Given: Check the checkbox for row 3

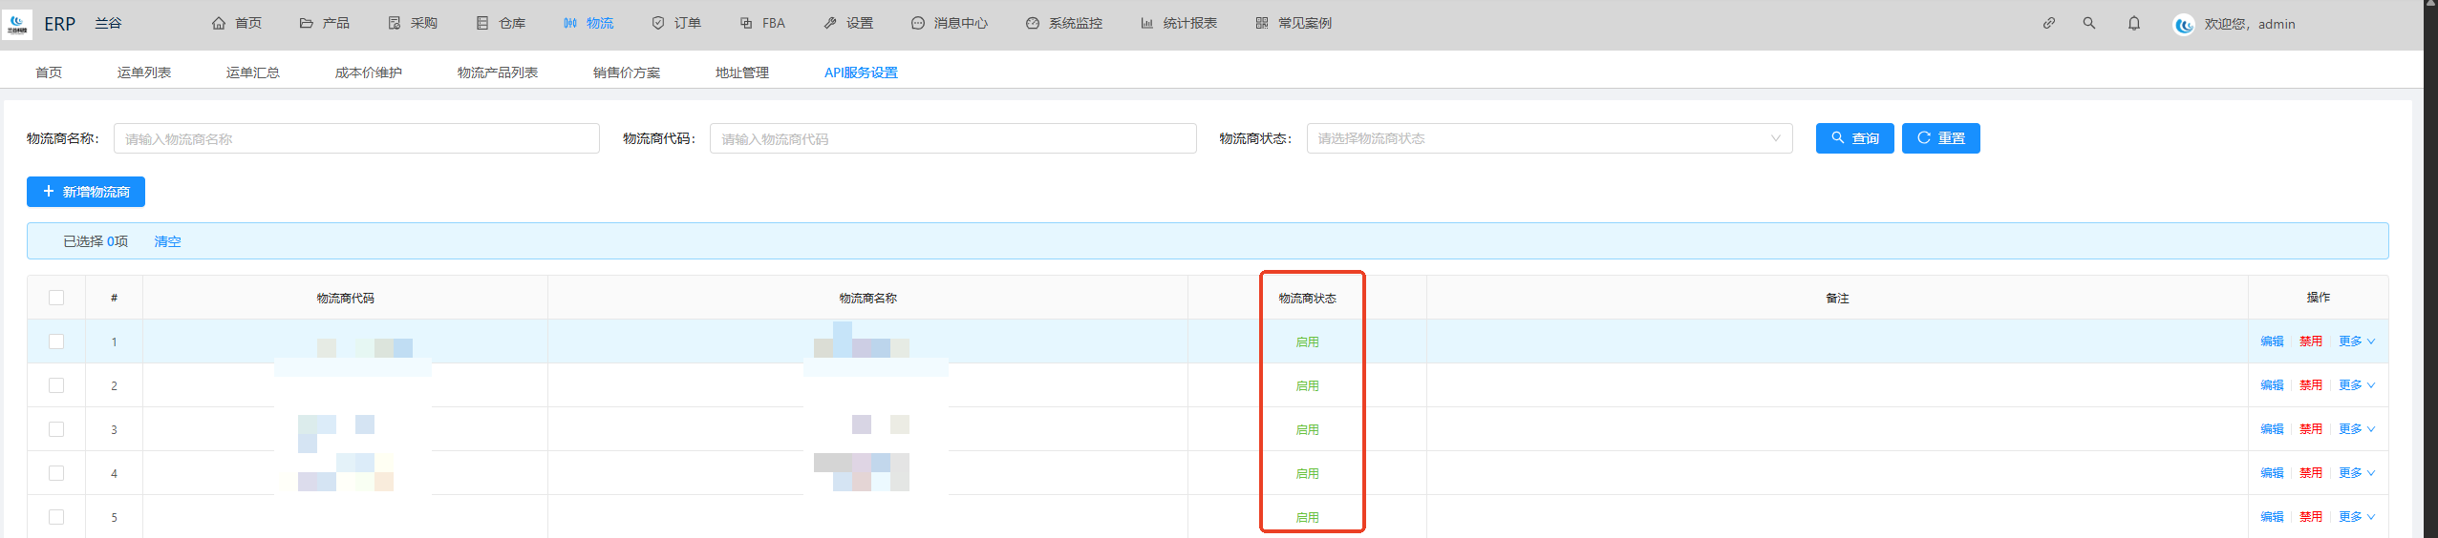Looking at the screenshot, I should pyautogui.click(x=56, y=429).
